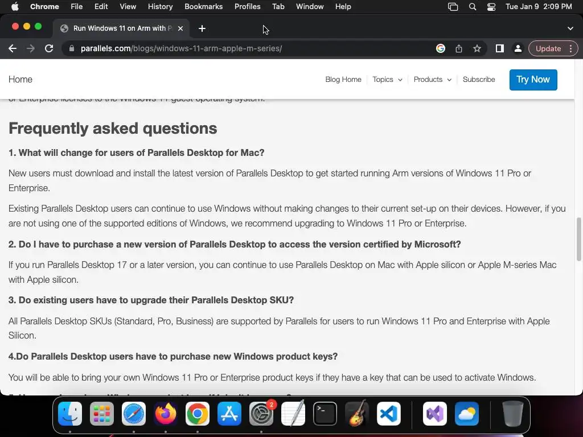Open System Settings from the Dock
The image size is (583, 437).
pos(261,414)
